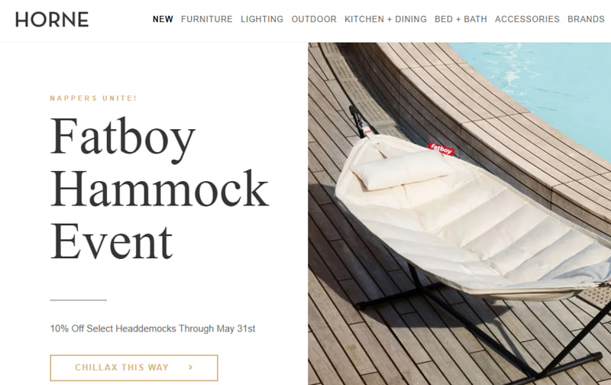Click the hammock hero image

click(460, 214)
